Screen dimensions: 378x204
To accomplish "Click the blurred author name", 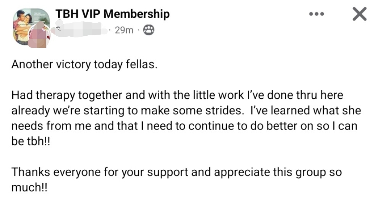I will [x=80, y=30].
